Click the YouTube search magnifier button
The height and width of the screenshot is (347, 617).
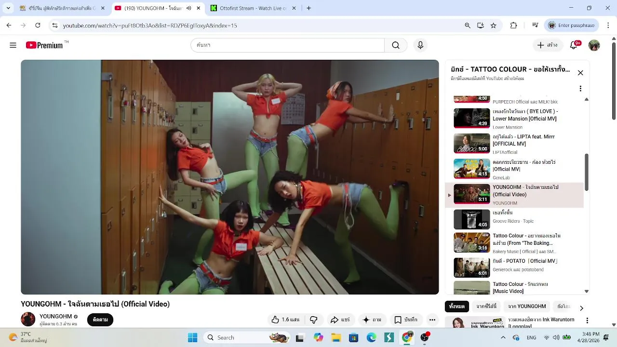(396, 45)
